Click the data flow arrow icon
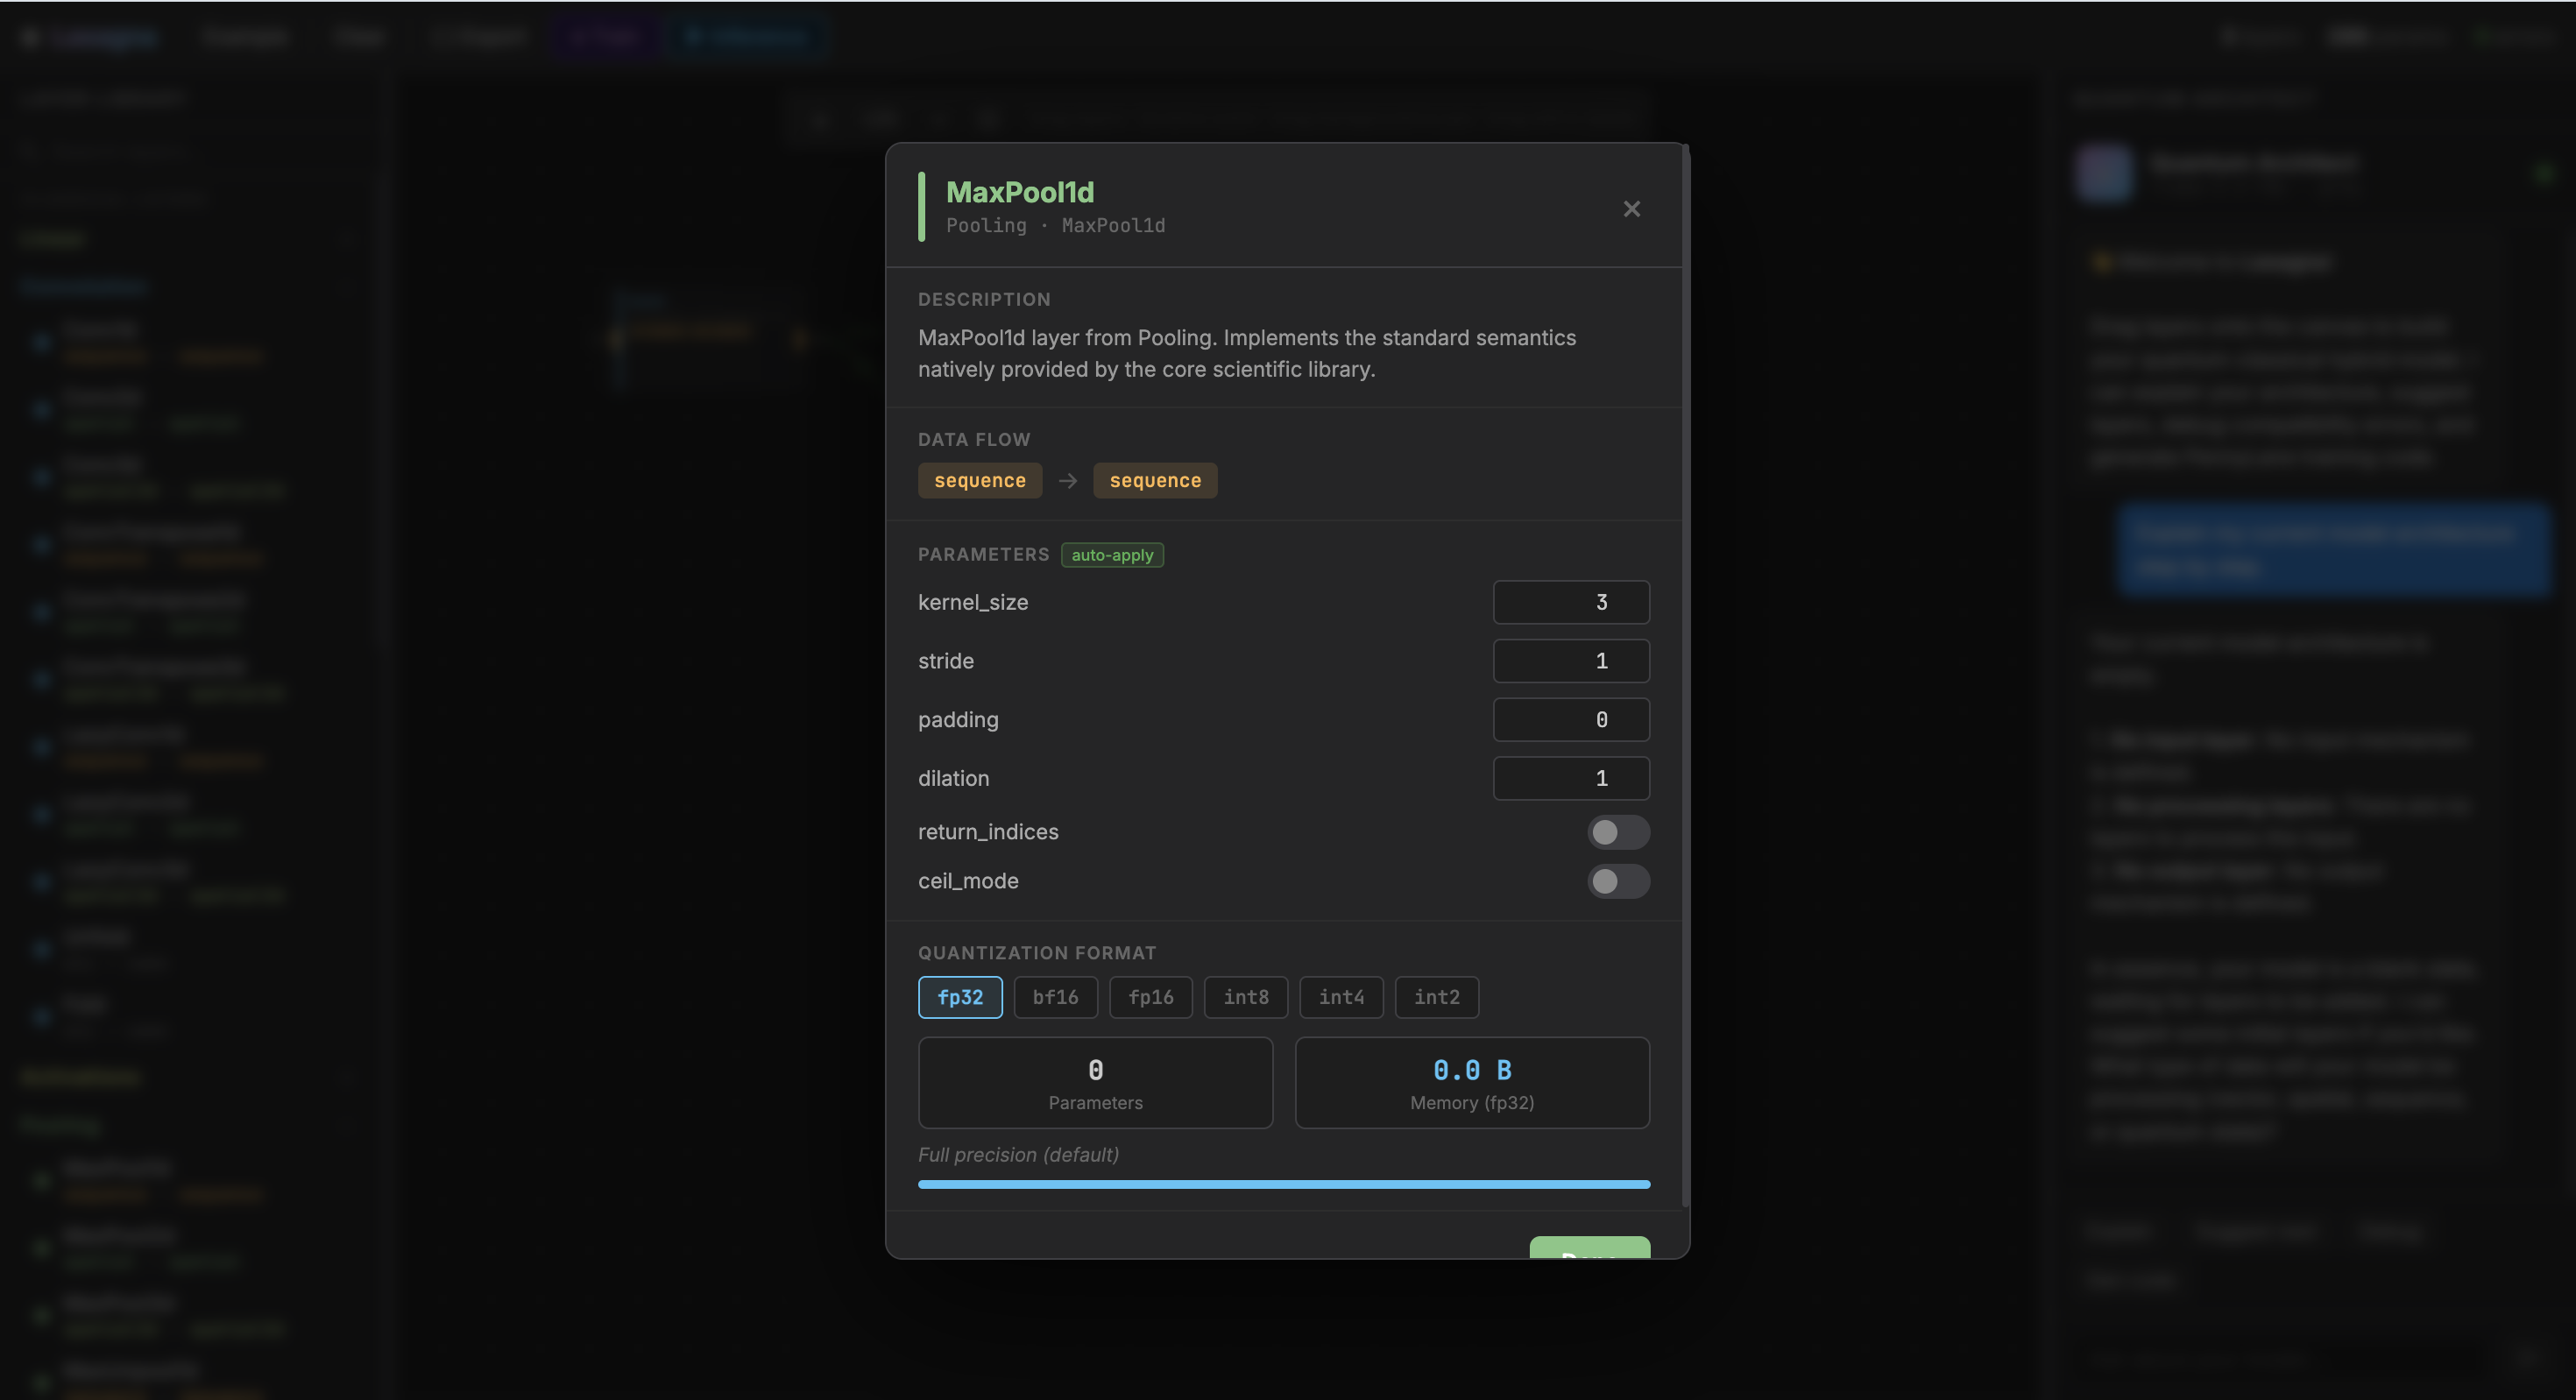The image size is (2576, 1400). [x=1067, y=481]
